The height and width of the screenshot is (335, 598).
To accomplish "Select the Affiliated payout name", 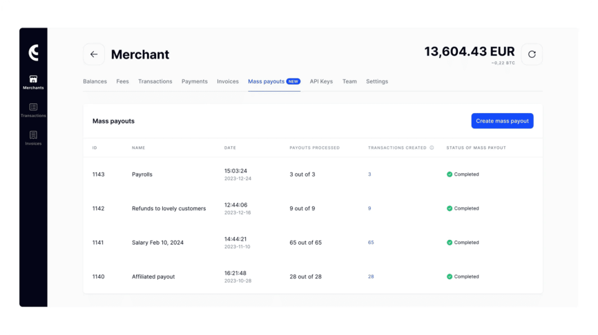I will click(153, 277).
